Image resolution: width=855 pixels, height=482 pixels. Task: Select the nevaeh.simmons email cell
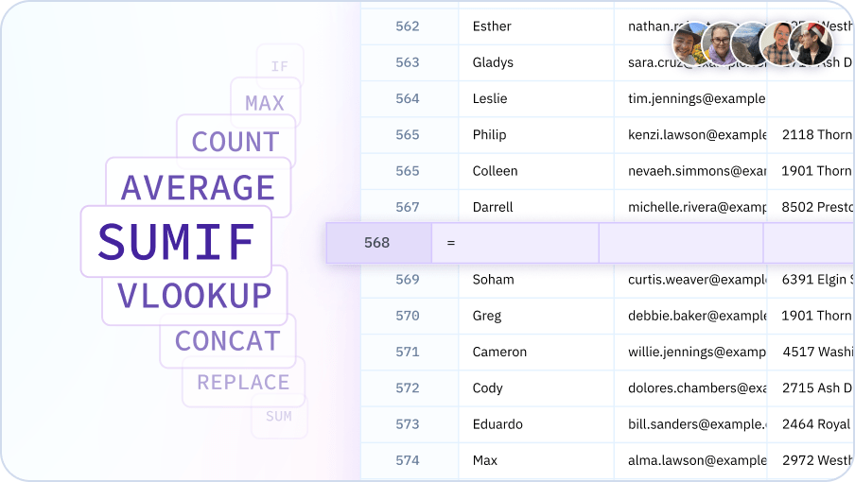click(x=690, y=171)
